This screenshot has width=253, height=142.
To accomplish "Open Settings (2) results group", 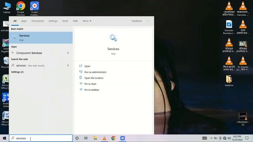I will 17,72.
